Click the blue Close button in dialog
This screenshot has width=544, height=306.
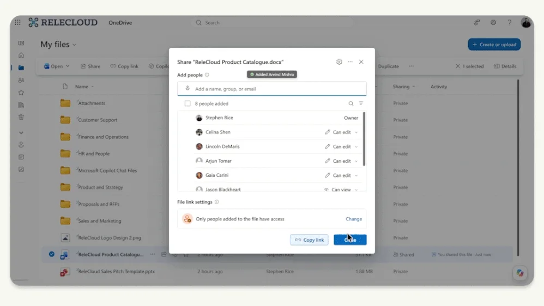[350, 240]
